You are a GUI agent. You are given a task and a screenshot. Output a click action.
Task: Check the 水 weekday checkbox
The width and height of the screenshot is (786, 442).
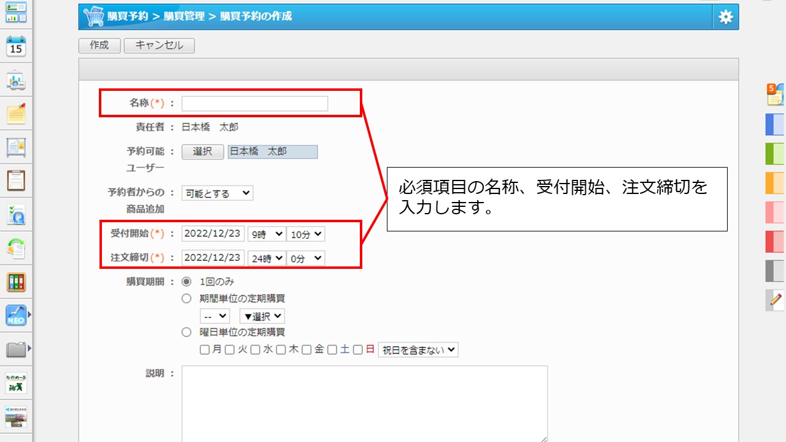255,350
